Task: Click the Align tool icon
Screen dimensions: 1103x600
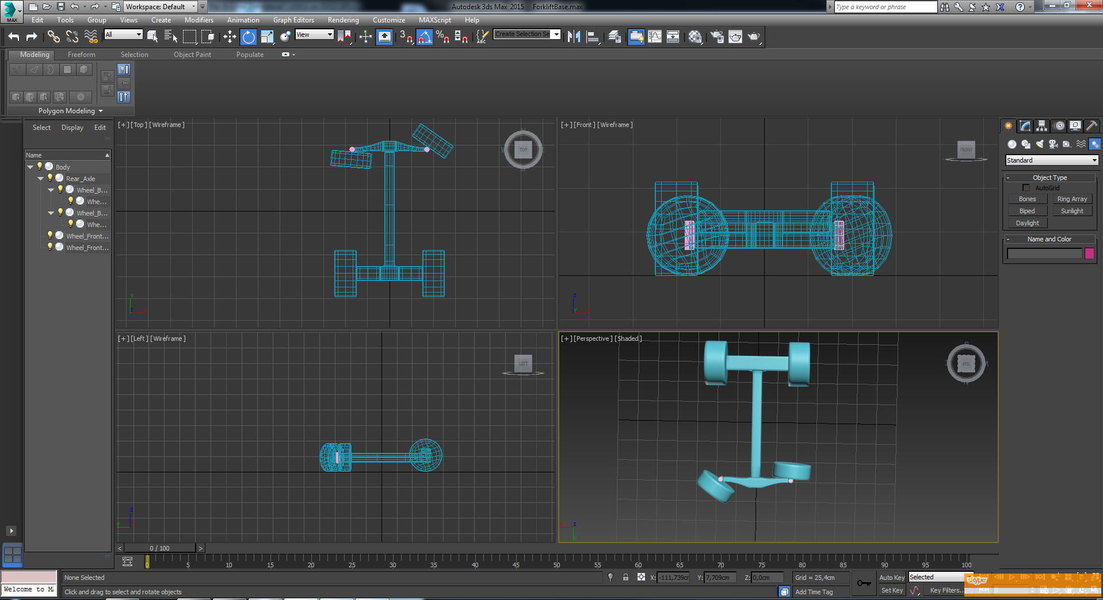Action: click(593, 37)
